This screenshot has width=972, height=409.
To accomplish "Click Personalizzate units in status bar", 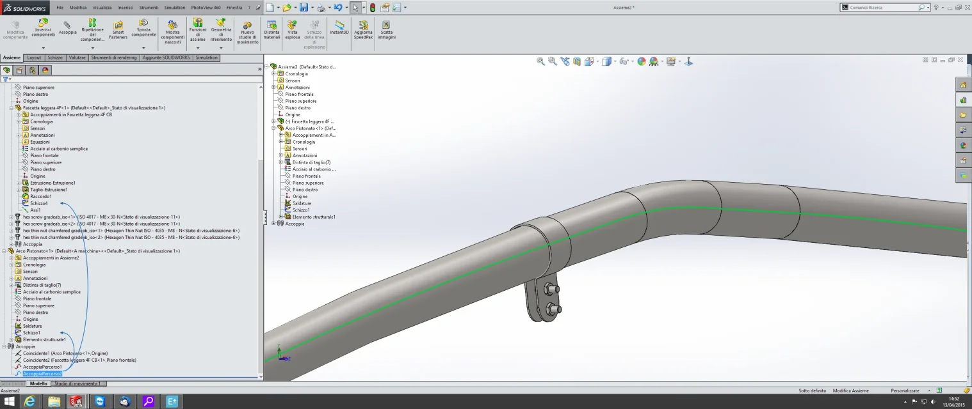I will pos(905,390).
